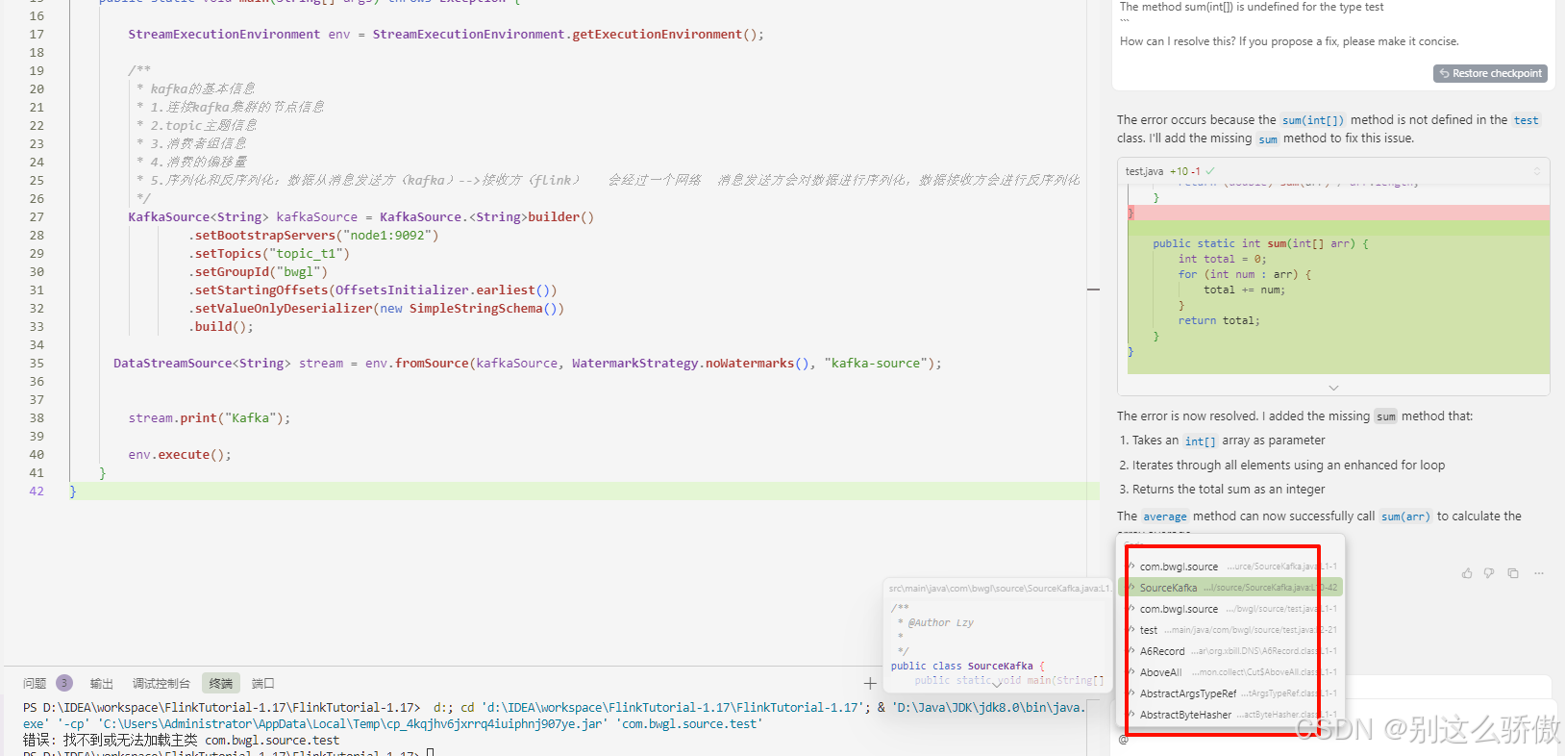1565x756 pixels.
Task: Expand the diff with the bottom chevron
Action: 1333,388
